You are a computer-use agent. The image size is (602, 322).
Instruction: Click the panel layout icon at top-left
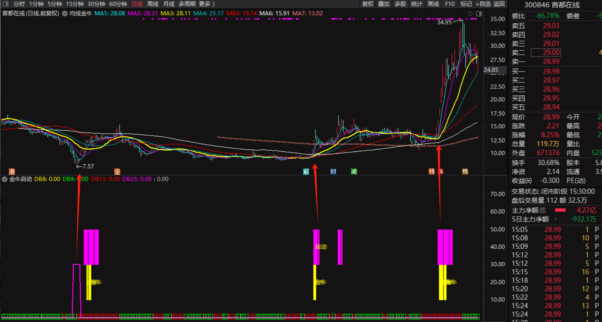click(x=5, y=4)
